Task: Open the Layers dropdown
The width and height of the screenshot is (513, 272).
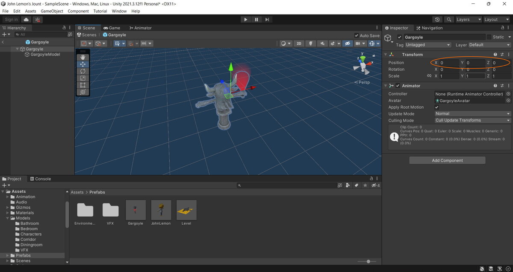Action: tap(468, 20)
